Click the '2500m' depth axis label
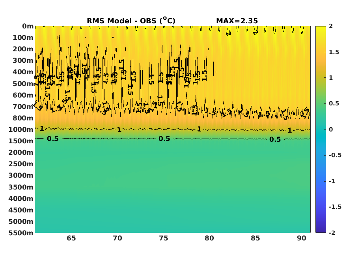Viewport: 345px width, 259px height. point(21,164)
